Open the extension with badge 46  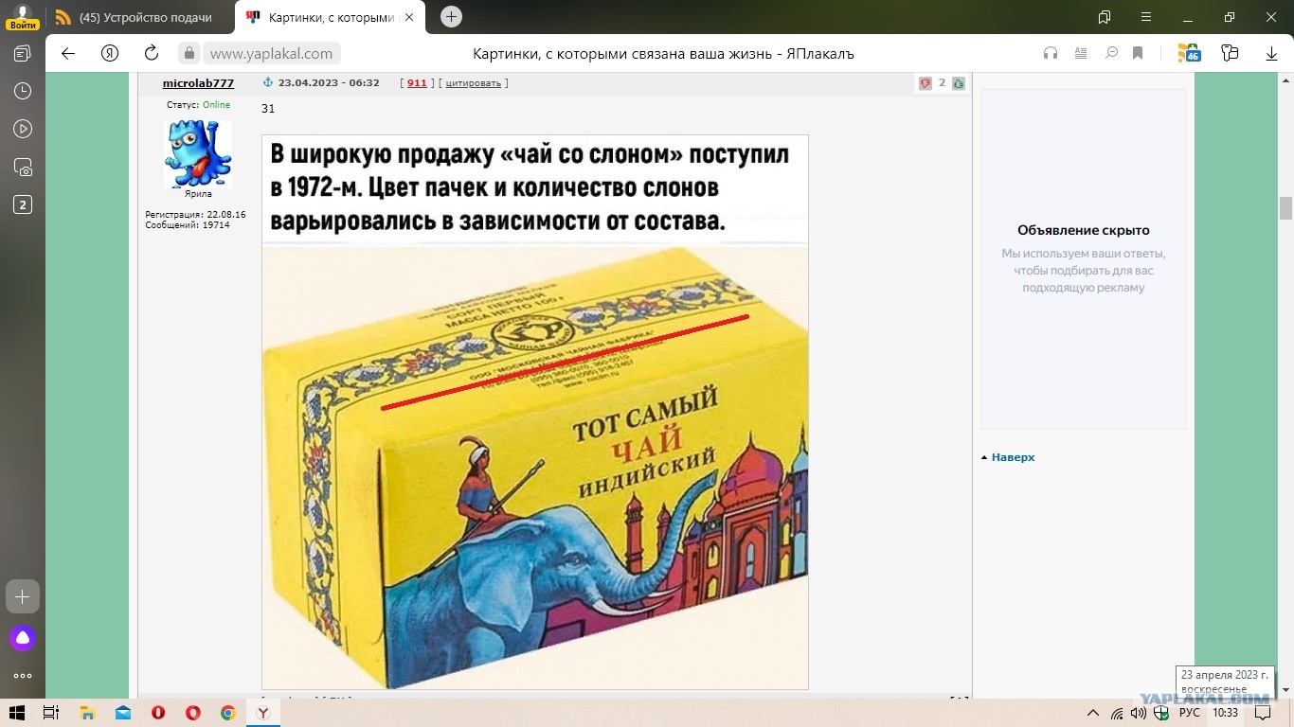[1189, 53]
